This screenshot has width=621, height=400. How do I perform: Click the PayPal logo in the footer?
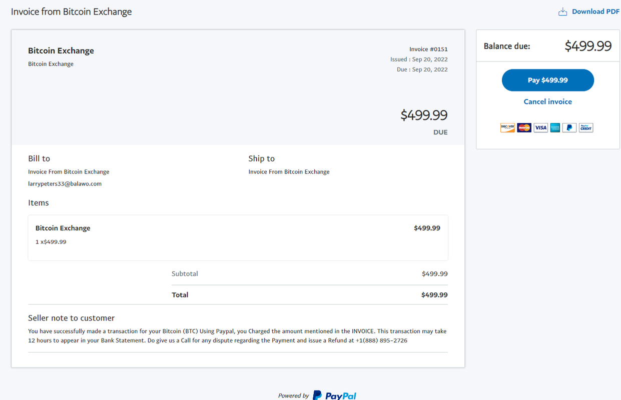[x=335, y=395]
